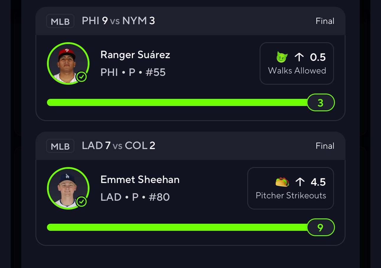Open the LAD 7 vs COL 2 game header

[x=118, y=146]
